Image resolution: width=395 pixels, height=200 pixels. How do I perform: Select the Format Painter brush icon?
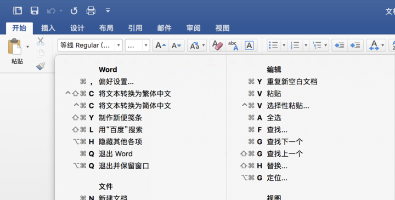40,66
